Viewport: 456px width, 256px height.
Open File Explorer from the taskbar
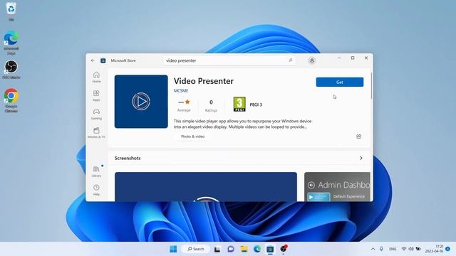click(x=244, y=249)
